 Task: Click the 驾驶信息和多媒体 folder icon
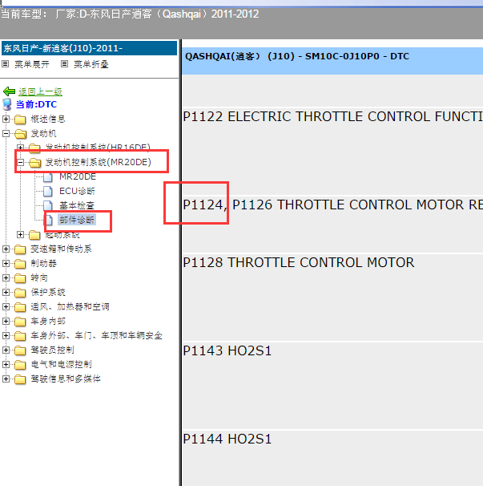coord(20,379)
